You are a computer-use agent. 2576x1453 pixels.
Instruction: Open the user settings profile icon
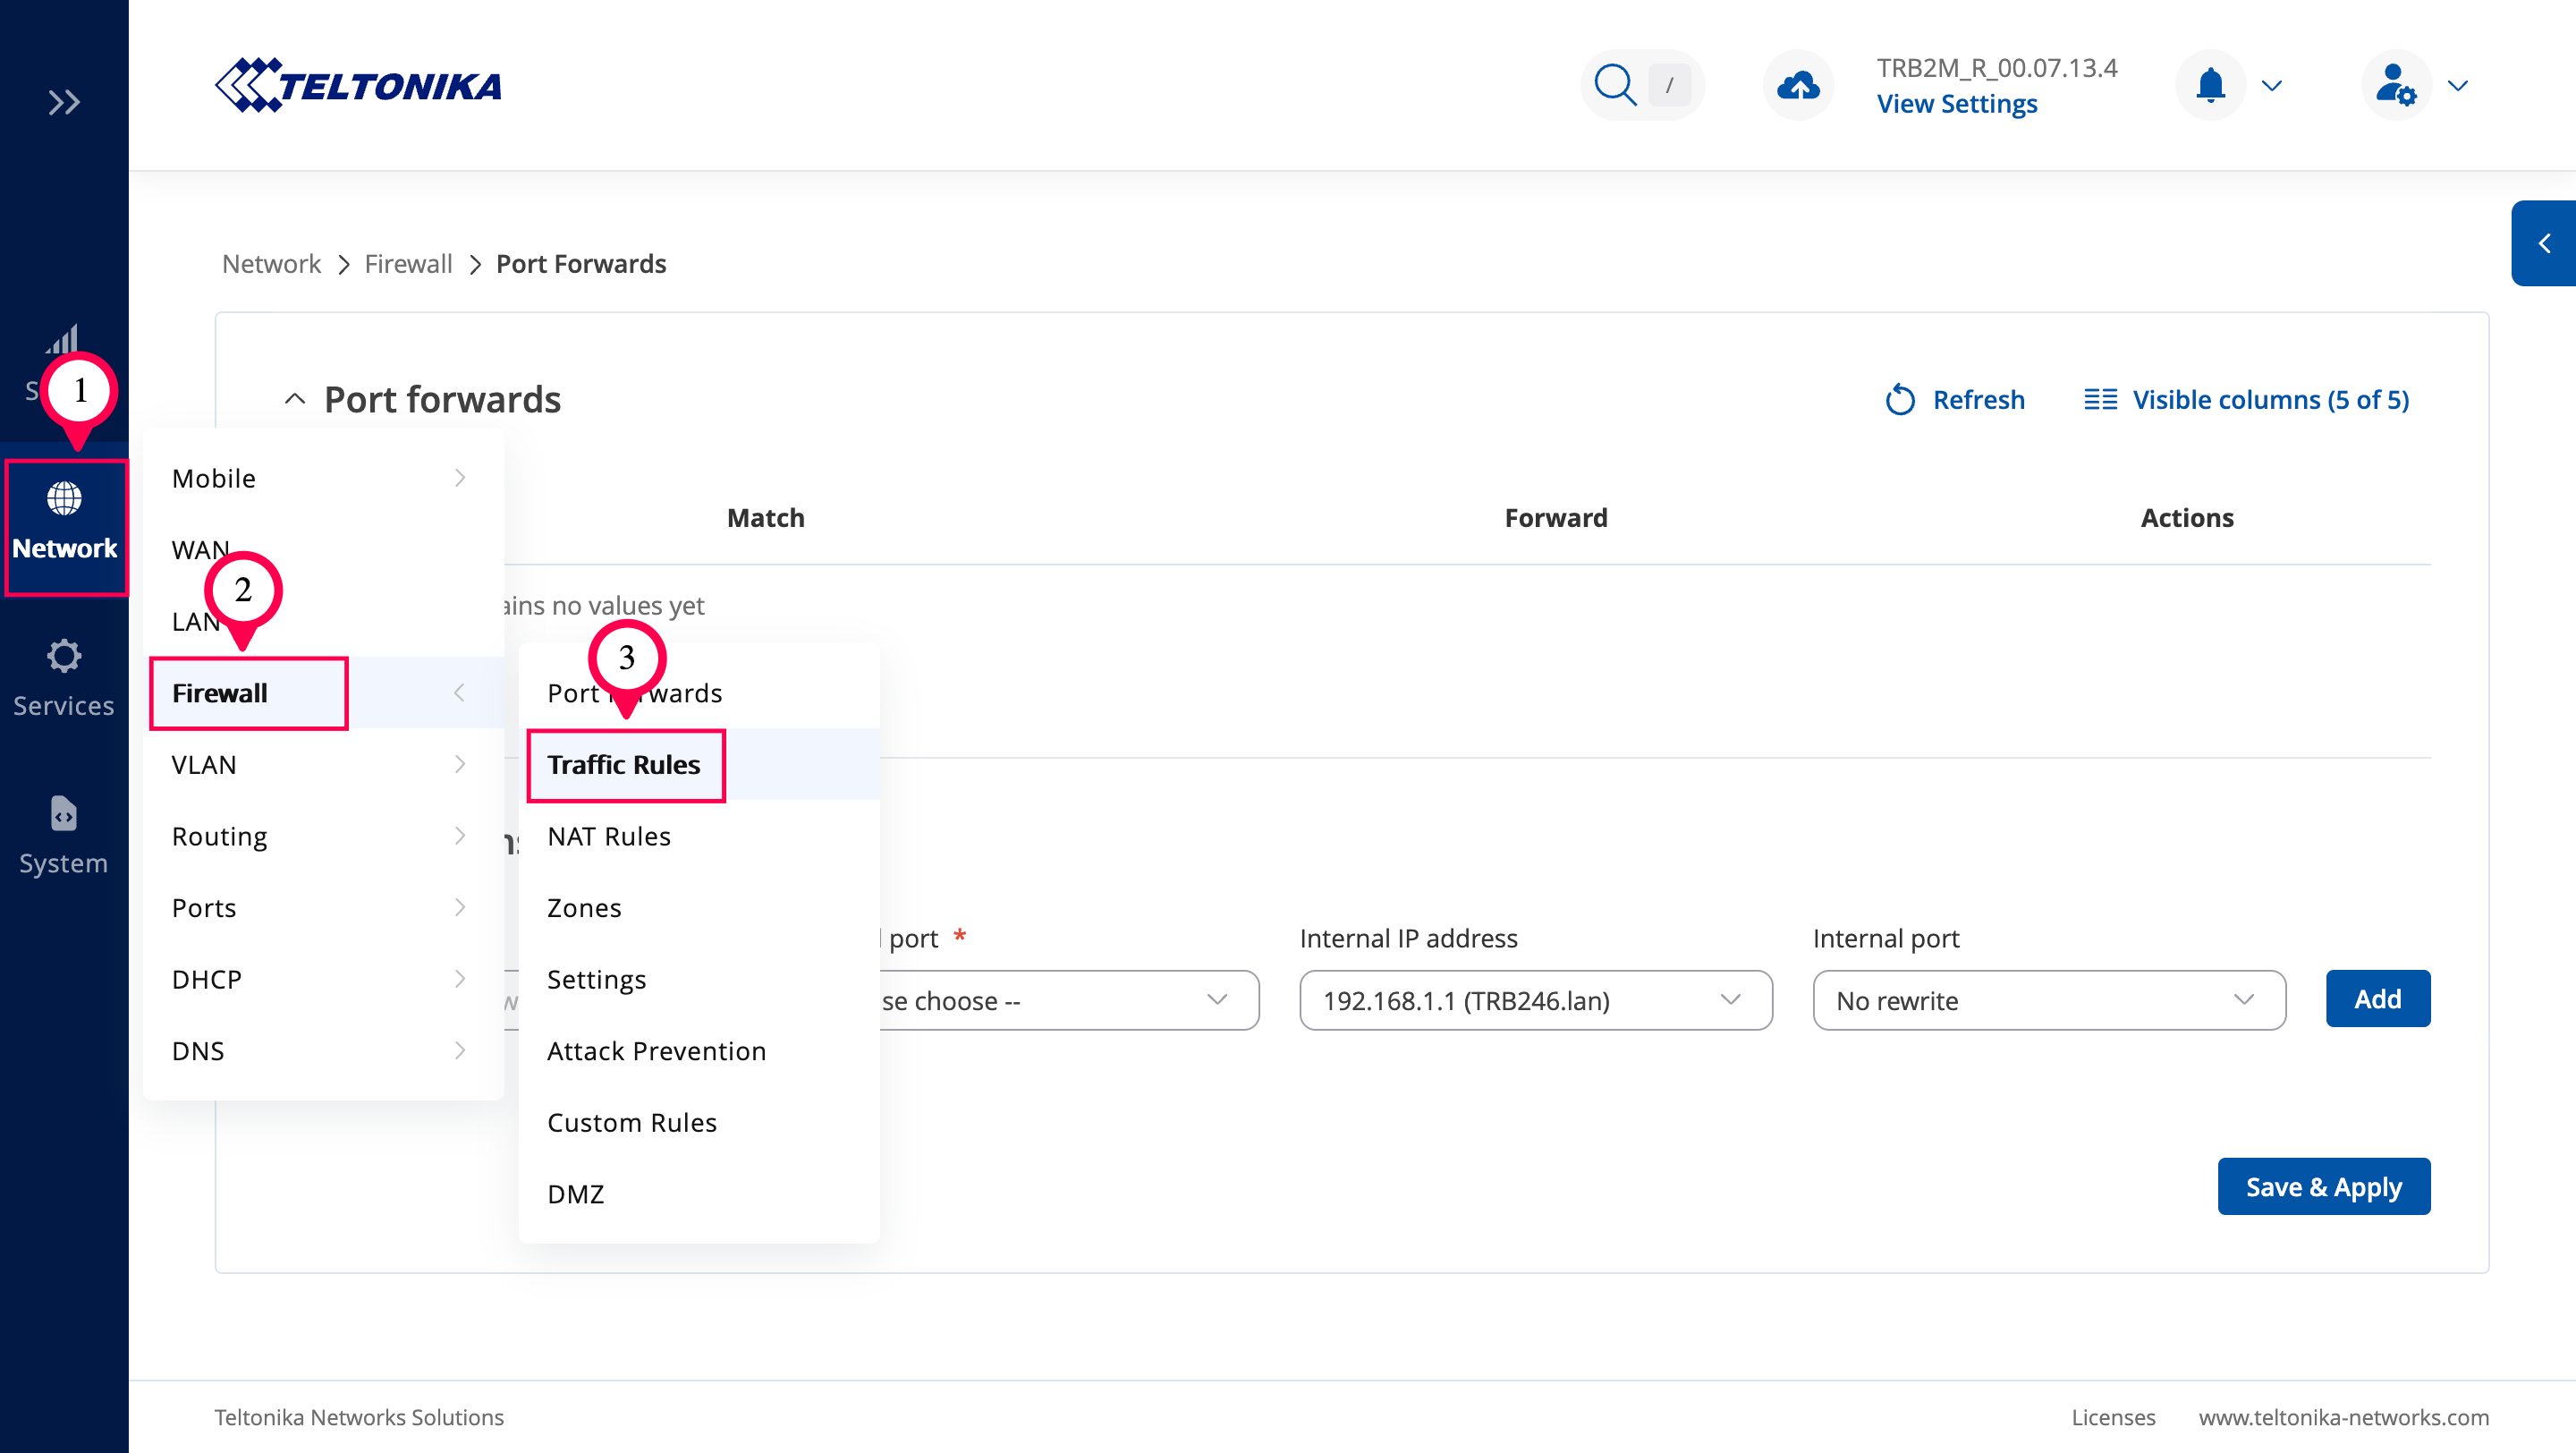tap(2395, 85)
